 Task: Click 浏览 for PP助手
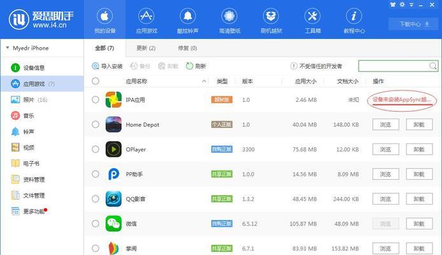tap(385, 174)
